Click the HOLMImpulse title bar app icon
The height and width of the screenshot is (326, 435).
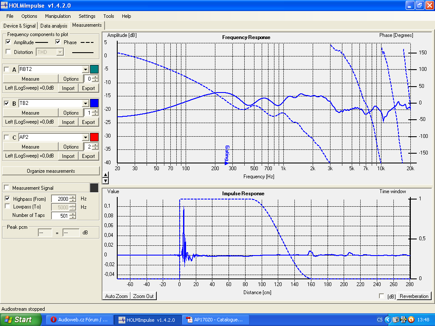4,5
